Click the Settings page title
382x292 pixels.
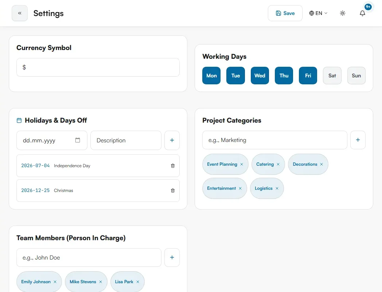click(x=48, y=13)
